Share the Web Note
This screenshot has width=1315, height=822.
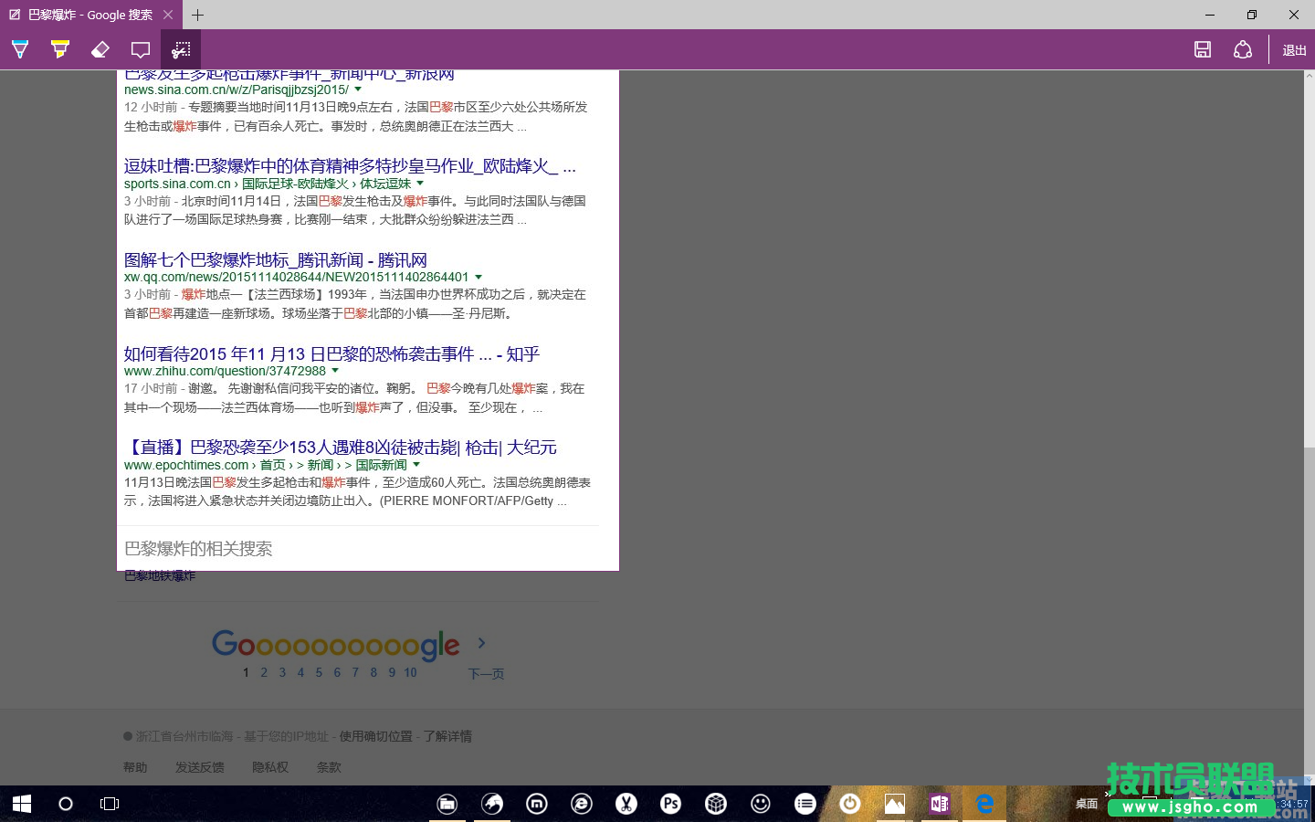[x=1244, y=49]
